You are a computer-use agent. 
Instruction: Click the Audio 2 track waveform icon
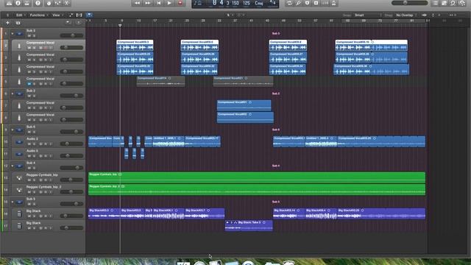point(19,142)
